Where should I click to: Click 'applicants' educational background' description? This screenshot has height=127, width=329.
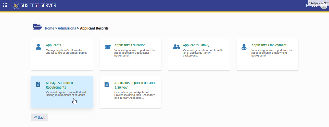point(135,53)
